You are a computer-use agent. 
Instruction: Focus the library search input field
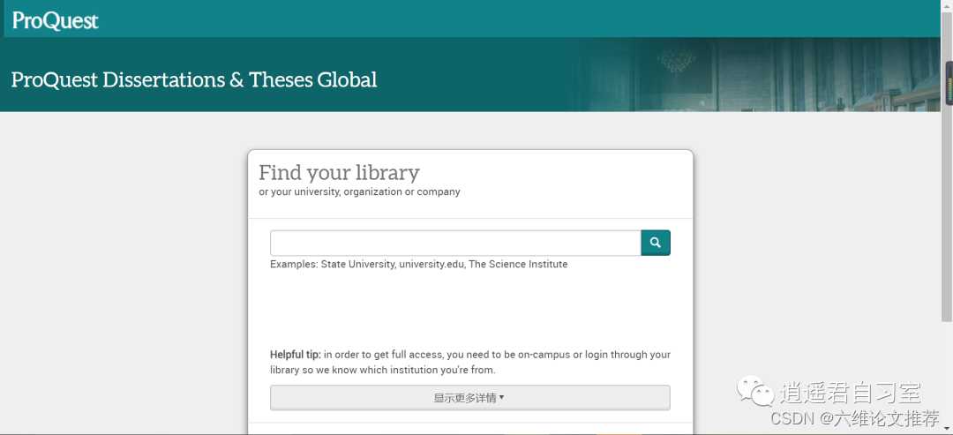pyautogui.click(x=455, y=243)
